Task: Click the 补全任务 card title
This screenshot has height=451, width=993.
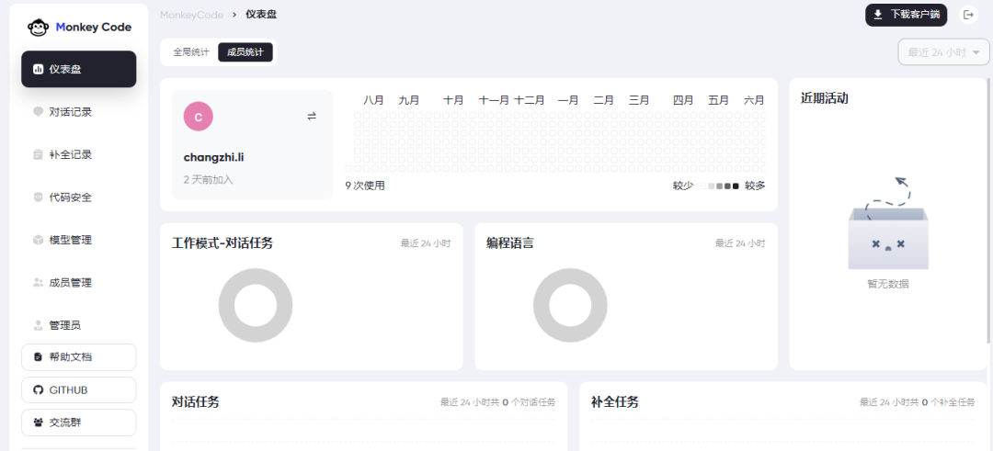Action: pos(614,401)
